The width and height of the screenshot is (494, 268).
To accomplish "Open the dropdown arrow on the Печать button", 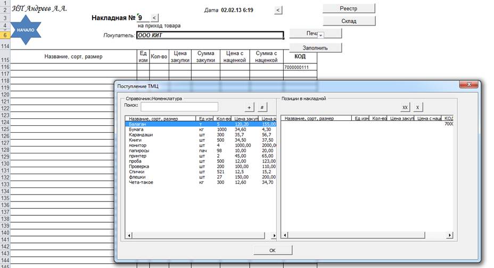I will (320, 35).
